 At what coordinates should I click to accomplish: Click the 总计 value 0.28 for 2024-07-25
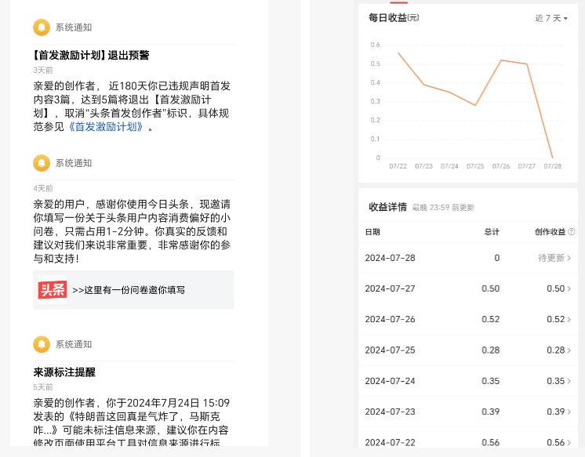tap(490, 350)
